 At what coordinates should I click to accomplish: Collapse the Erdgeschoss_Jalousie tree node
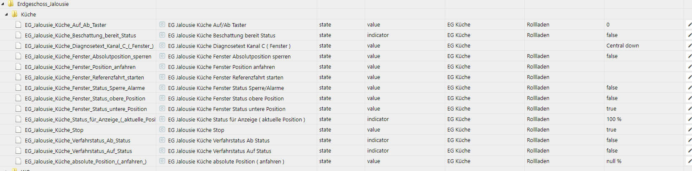tap(3, 4)
